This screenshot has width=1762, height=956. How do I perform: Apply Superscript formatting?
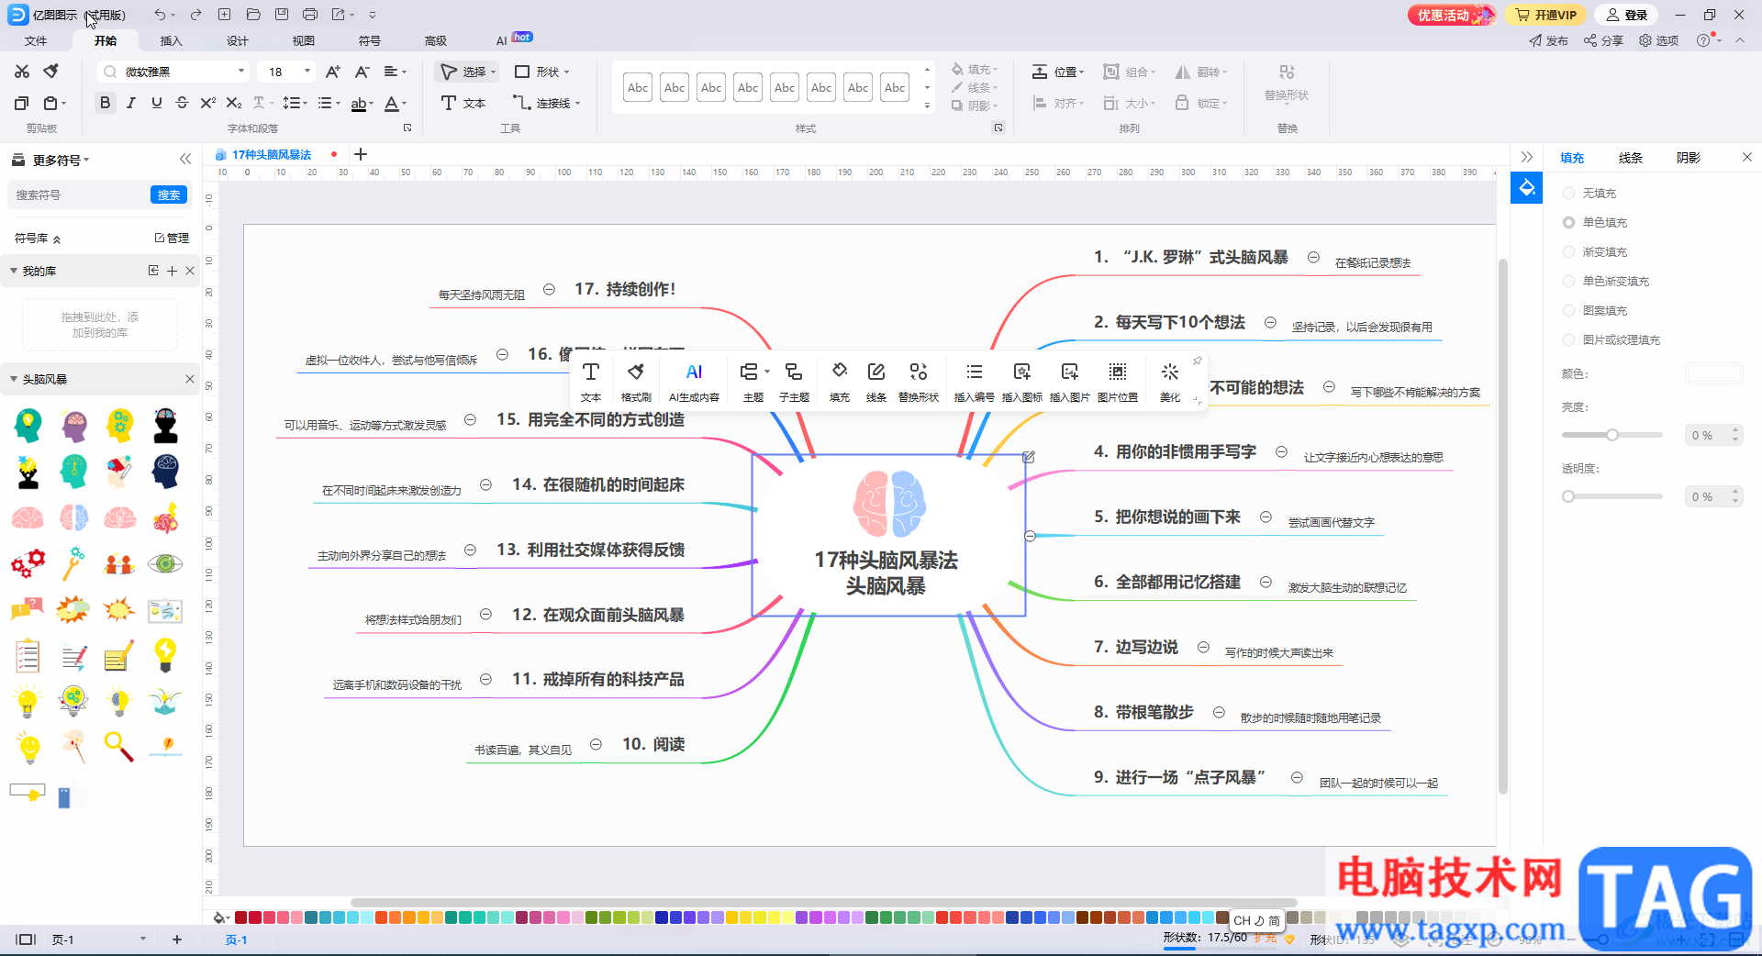207,103
